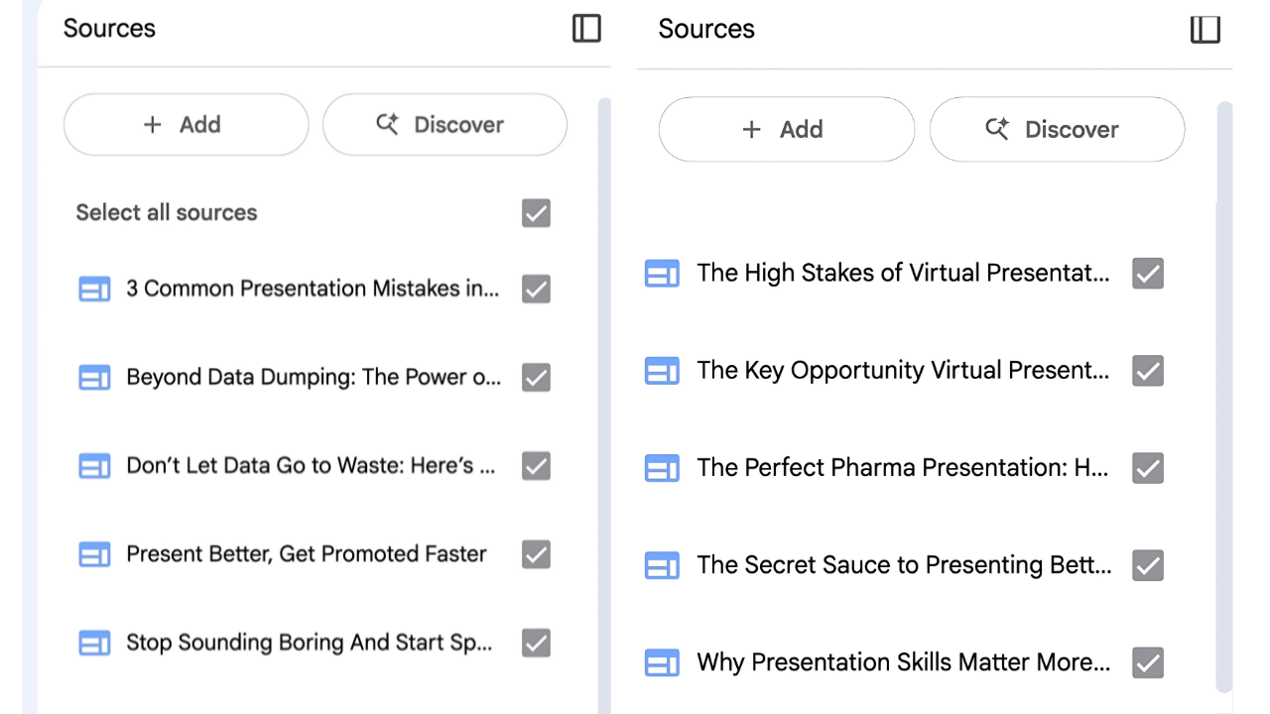This screenshot has height=714, width=1270.
Task: Uncheck Don't Let Data Go to Waste source
Action: (536, 466)
